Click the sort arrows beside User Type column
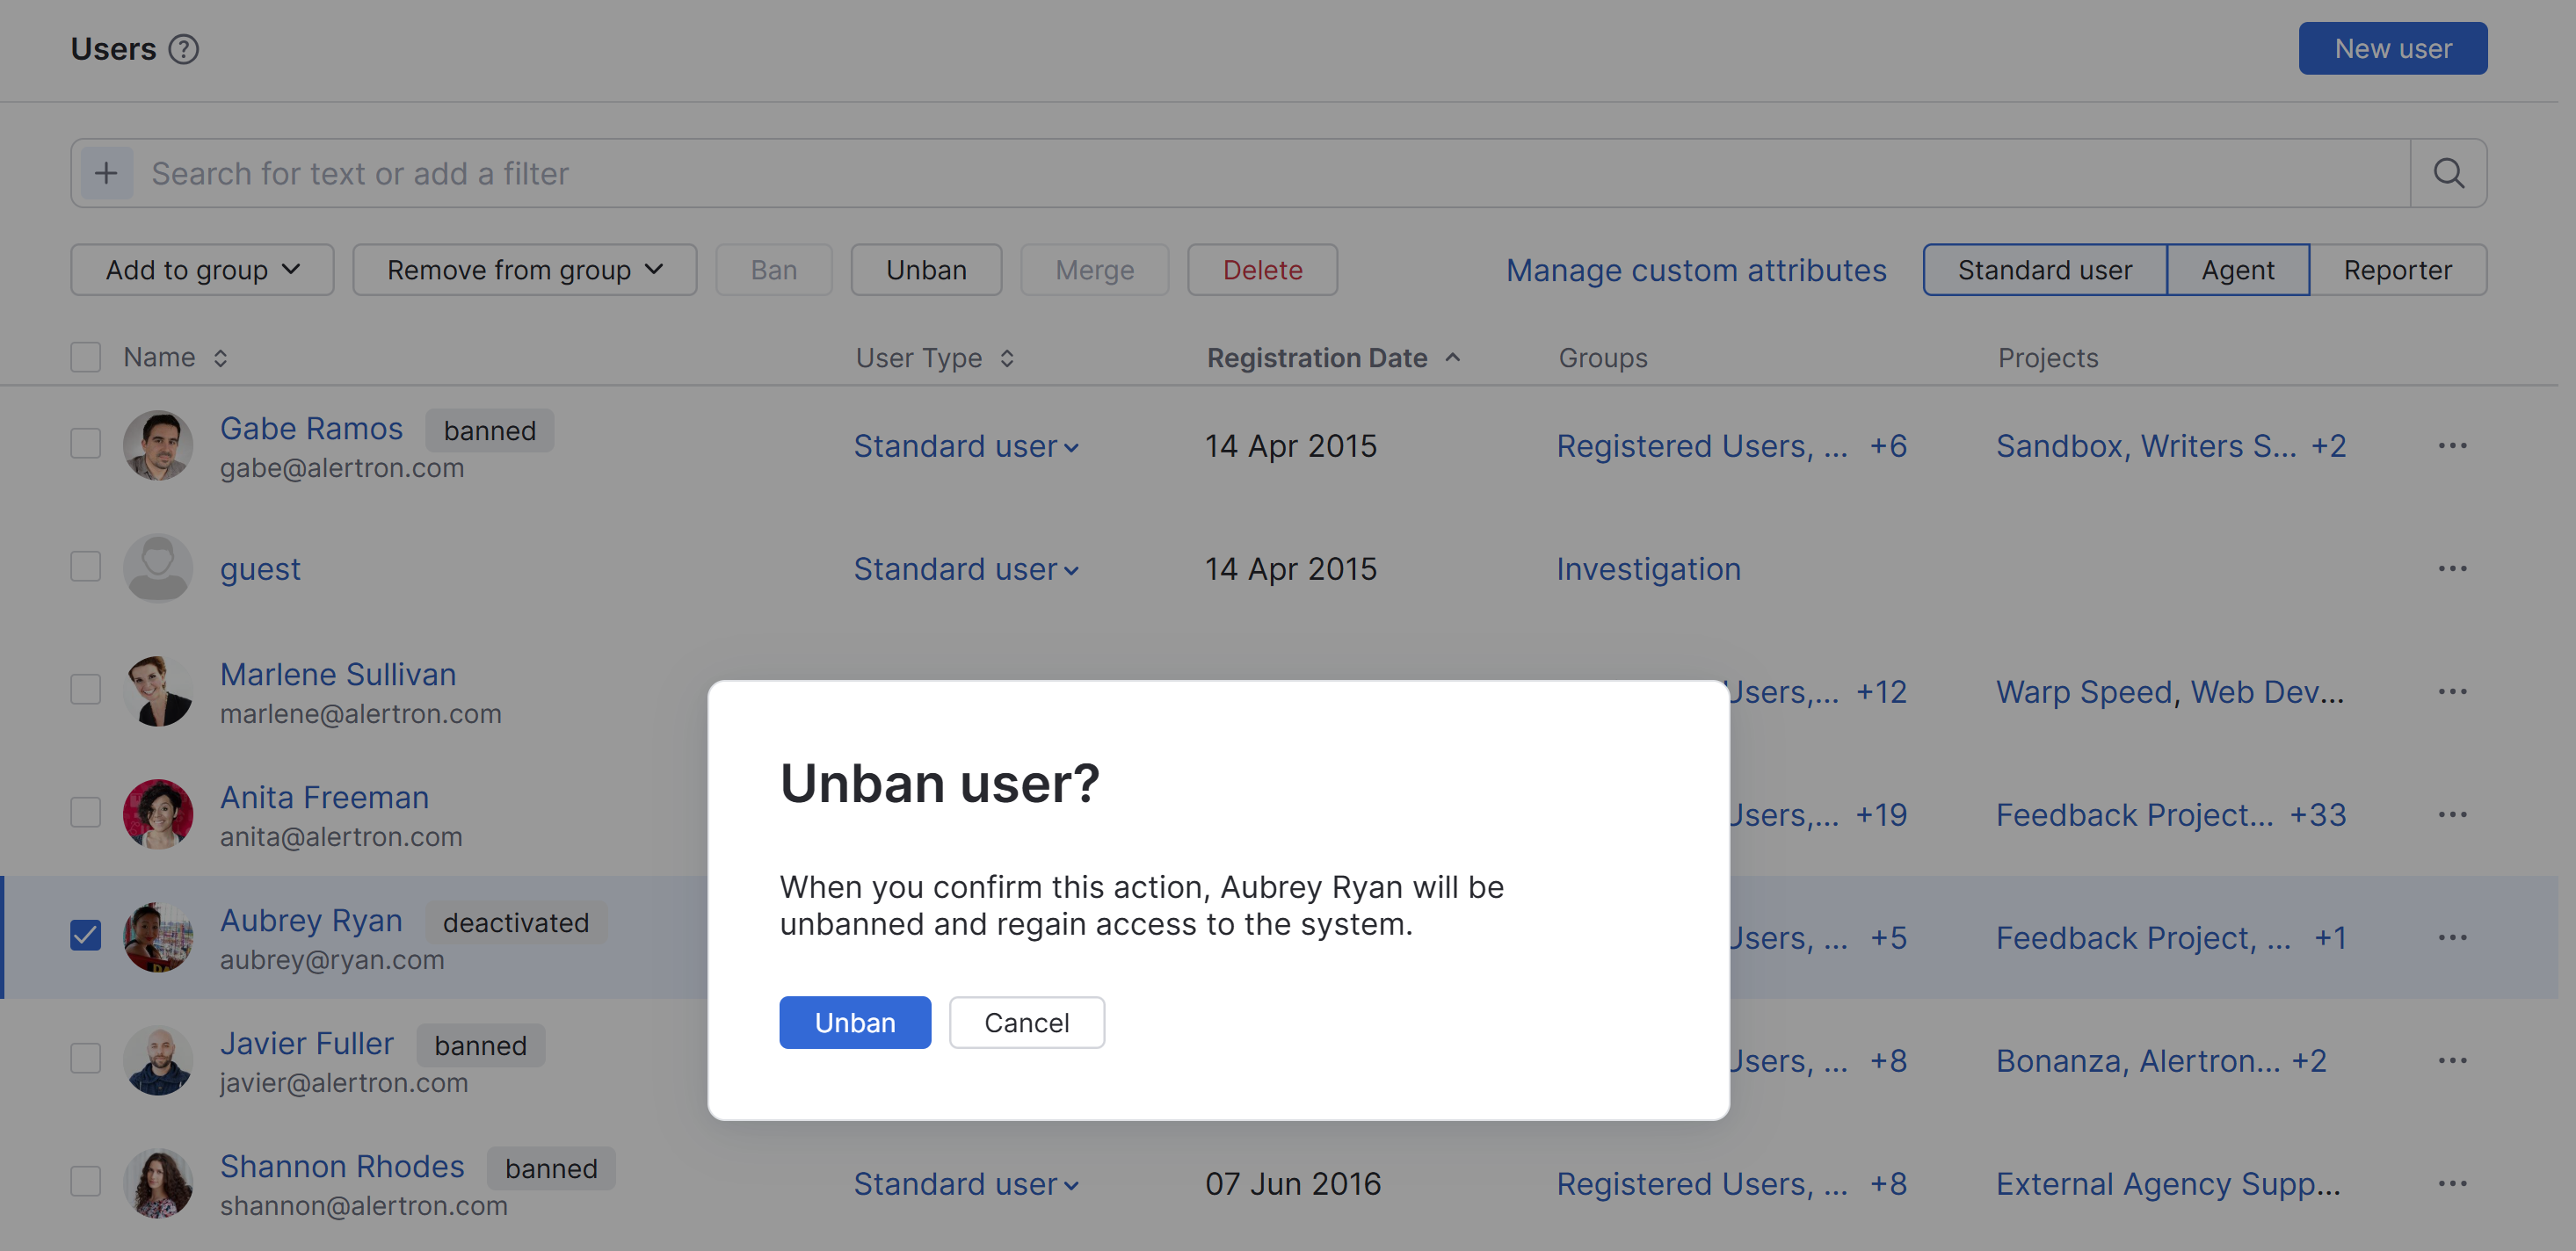 point(1007,358)
